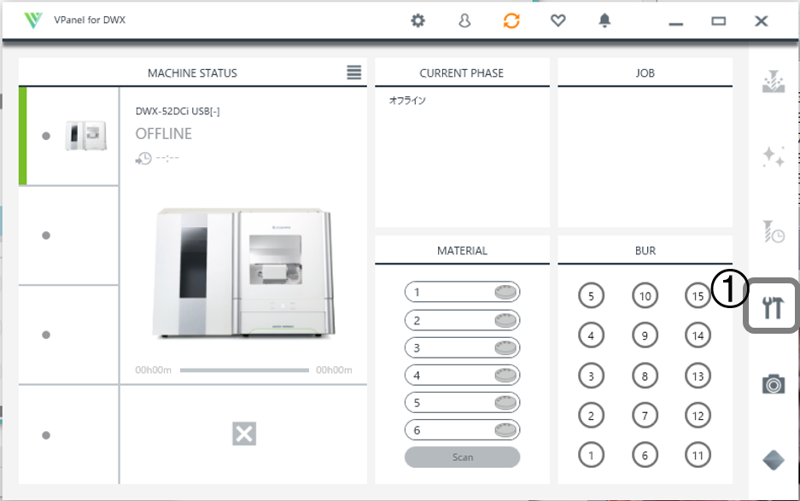Image resolution: width=800 pixels, height=501 pixels.
Task: Click the MATERIAL panel header
Action: 462,251
